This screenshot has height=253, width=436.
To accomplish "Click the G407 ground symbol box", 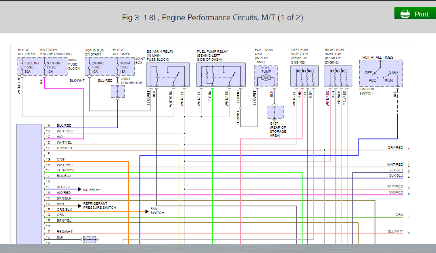I will click(x=275, y=112).
